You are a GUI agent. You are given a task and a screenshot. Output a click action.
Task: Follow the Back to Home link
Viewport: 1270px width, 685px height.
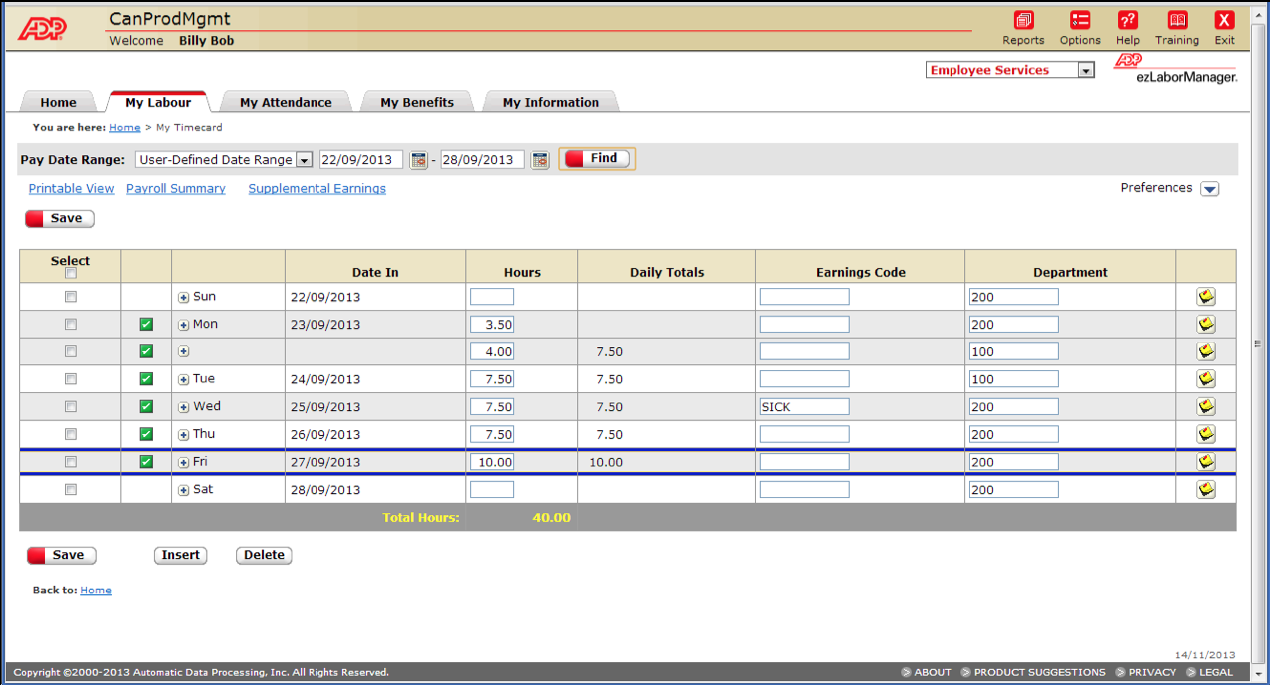pyautogui.click(x=96, y=591)
